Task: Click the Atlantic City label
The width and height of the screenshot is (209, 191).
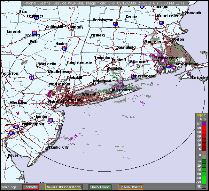Action: point(58,147)
